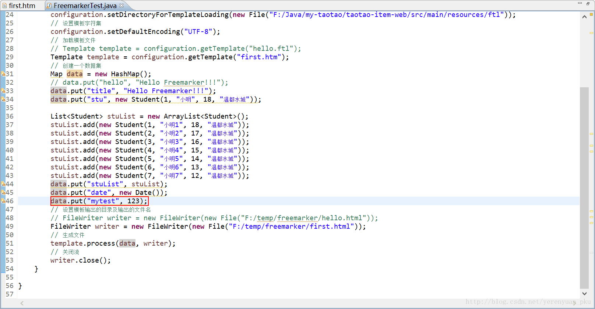Viewport: 595px width, 309px height.
Task: Click the data.put("date", new Date()) line
Action: pos(109,193)
